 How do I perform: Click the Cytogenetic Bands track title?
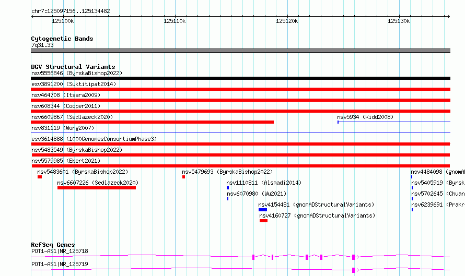tap(62, 39)
